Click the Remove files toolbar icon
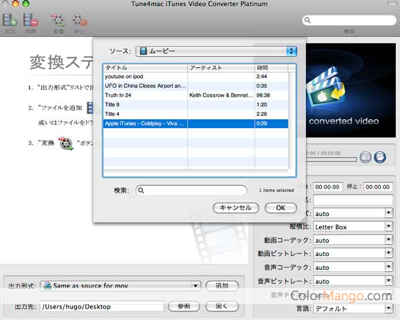 click(31, 21)
